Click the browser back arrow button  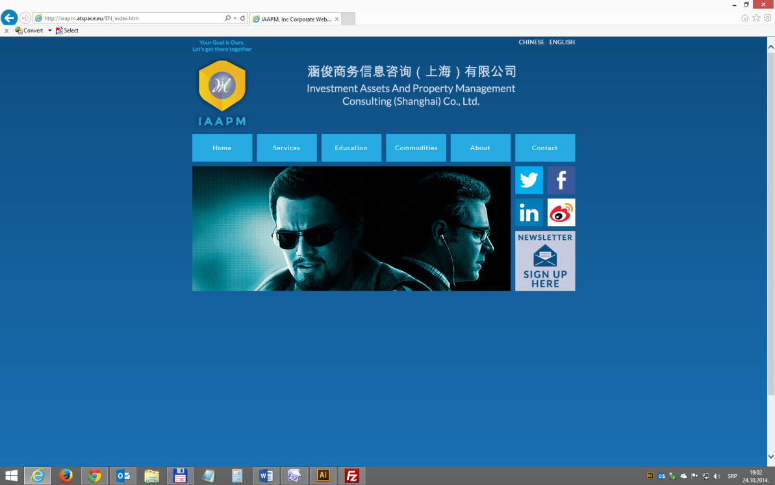coord(9,18)
